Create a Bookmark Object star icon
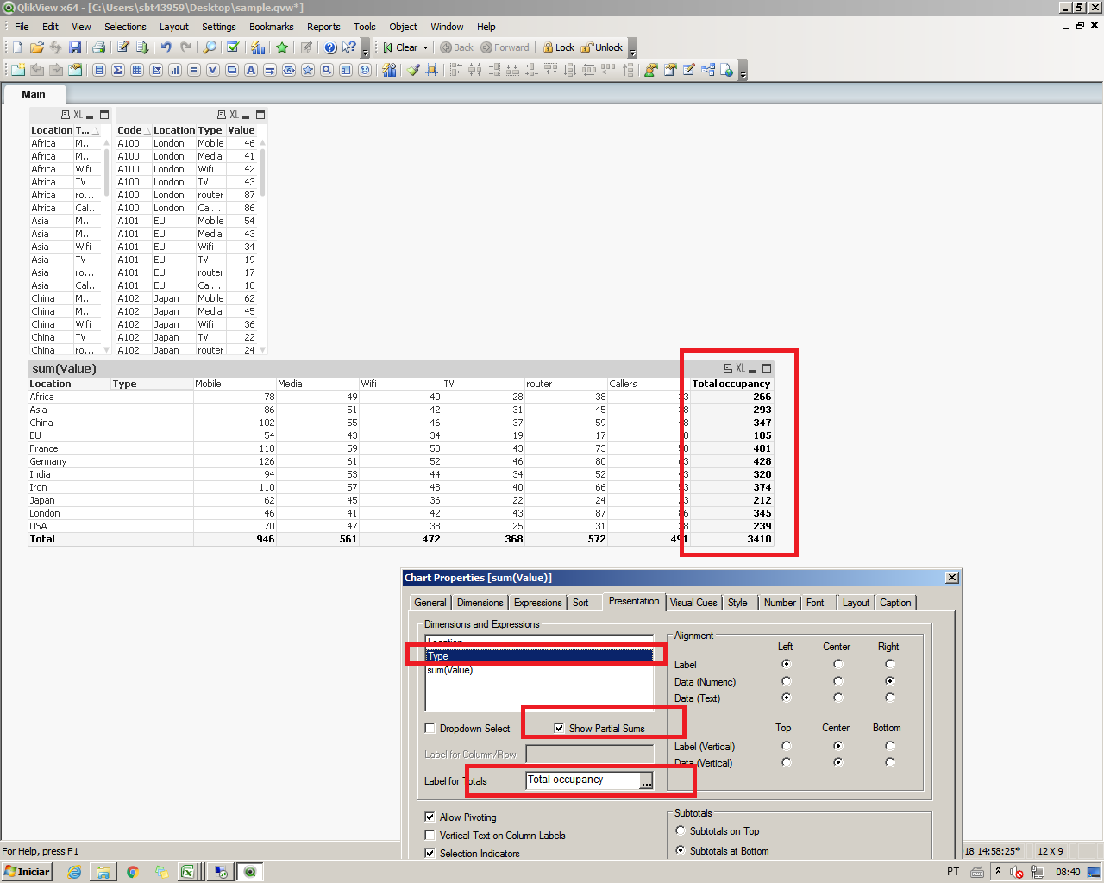1104x883 pixels. click(x=308, y=70)
